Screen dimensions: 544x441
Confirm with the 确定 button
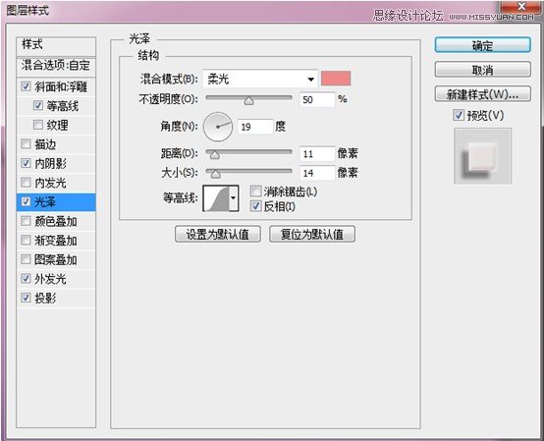click(x=482, y=45)
